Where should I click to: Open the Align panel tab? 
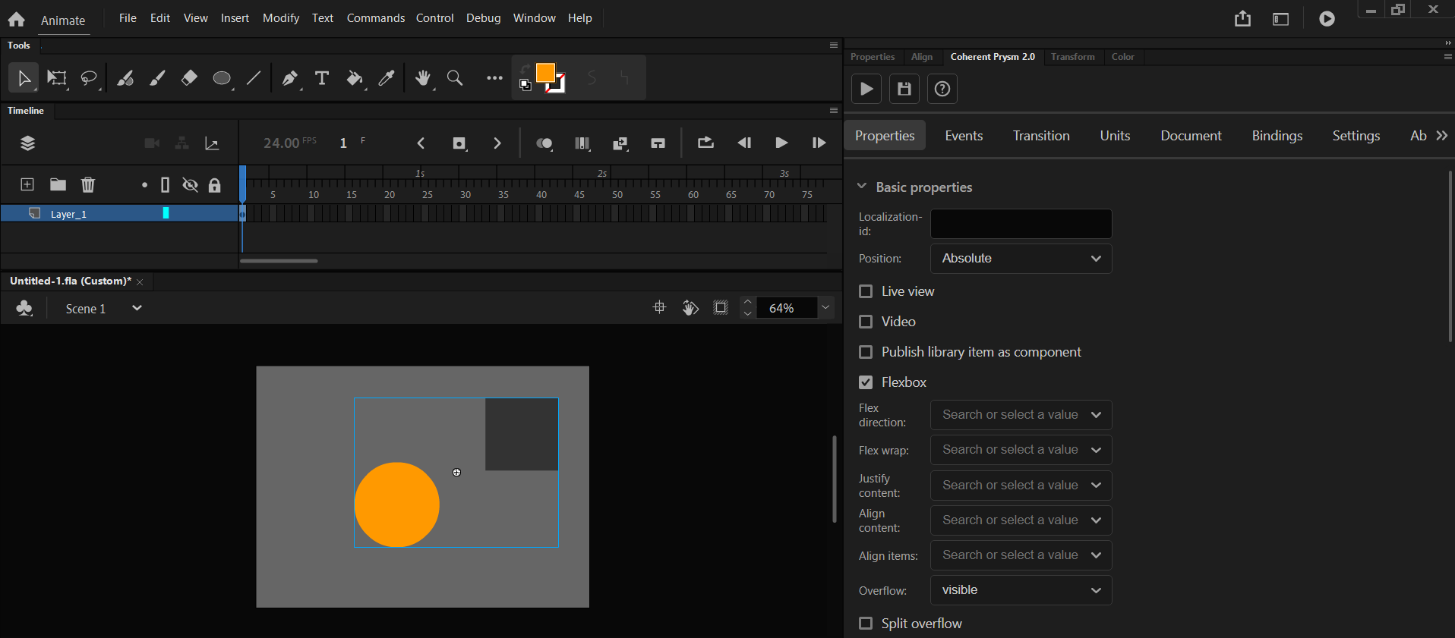point(922,57)
